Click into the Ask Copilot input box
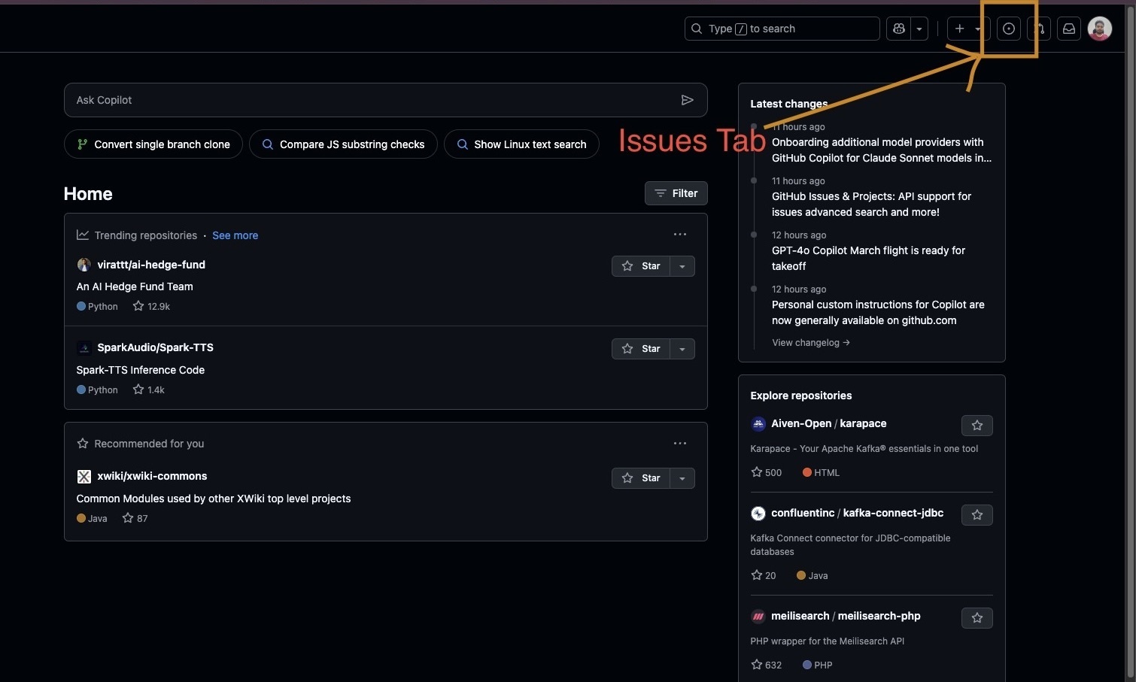Viewport: 1136px width, 682px height. click(x=385, y=100)
